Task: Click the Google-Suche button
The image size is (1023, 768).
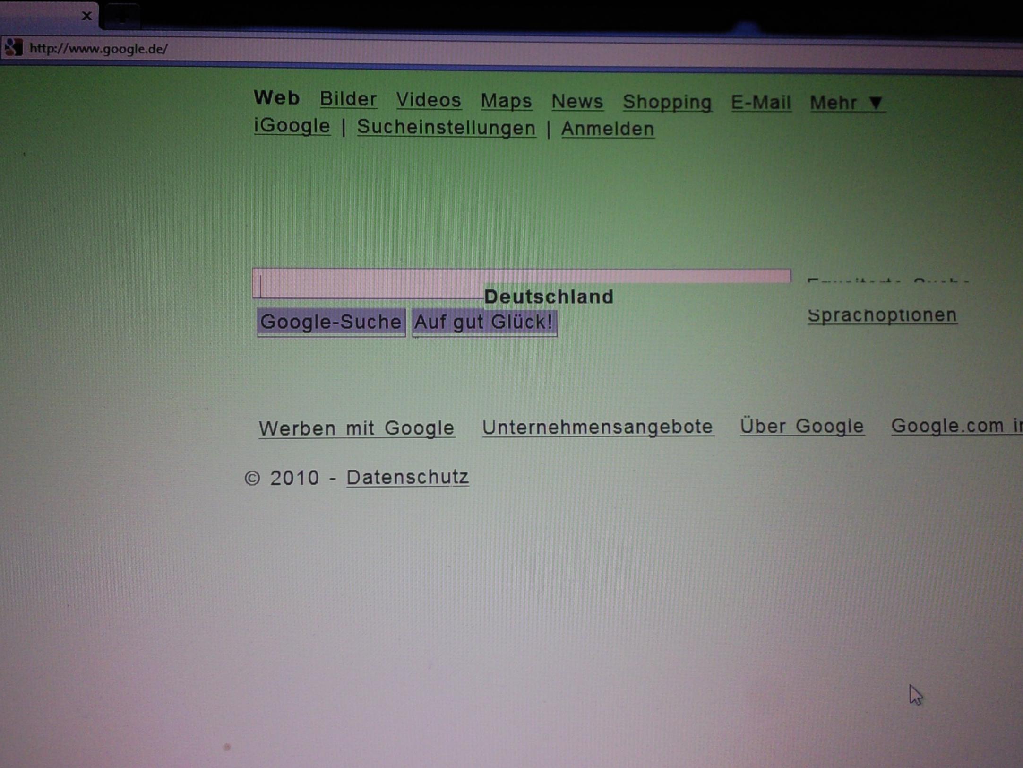Action: (331, 322)
